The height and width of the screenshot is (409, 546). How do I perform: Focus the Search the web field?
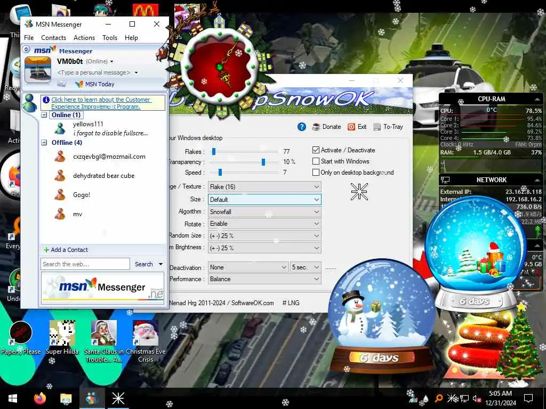click(85, 264)
